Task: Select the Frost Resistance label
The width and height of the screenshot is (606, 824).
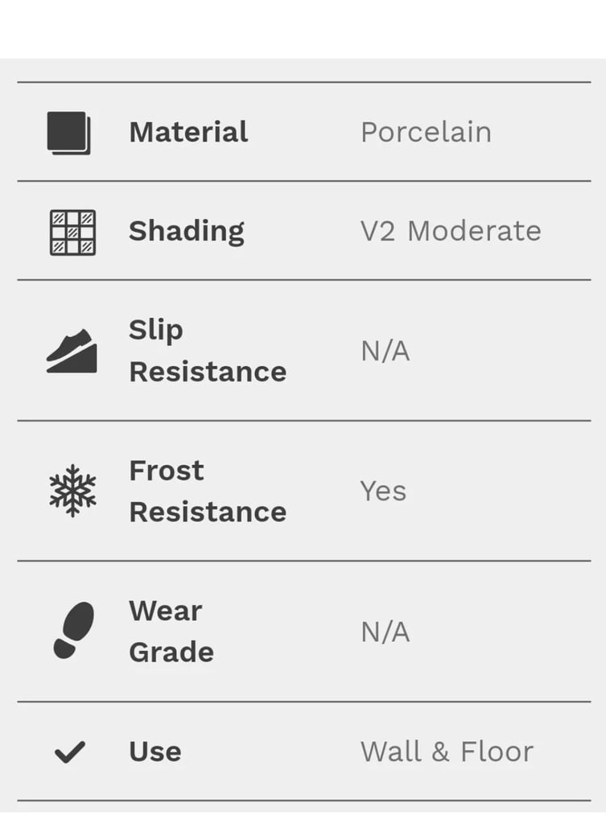Action: coord(208,491)
